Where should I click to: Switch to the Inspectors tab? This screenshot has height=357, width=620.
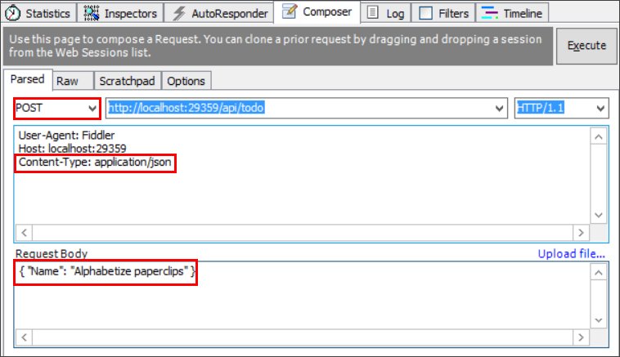pyautogui.click(x=120, y=13)
